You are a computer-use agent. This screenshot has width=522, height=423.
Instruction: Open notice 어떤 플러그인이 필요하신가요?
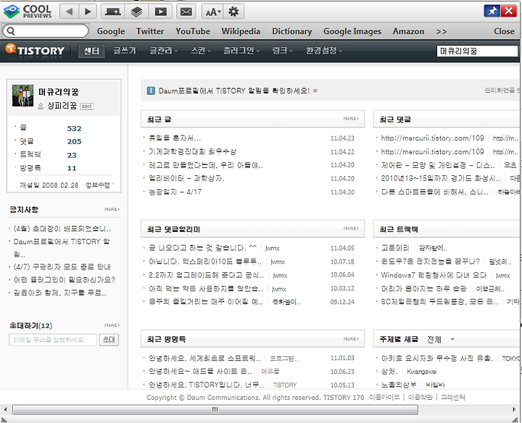pyautogui.click(x=65, y=280)
